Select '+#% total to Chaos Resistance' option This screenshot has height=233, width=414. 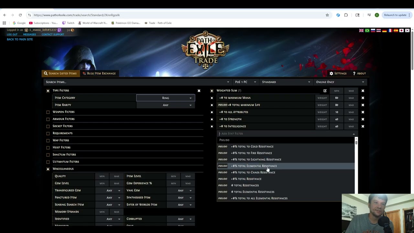click(286, 172)
